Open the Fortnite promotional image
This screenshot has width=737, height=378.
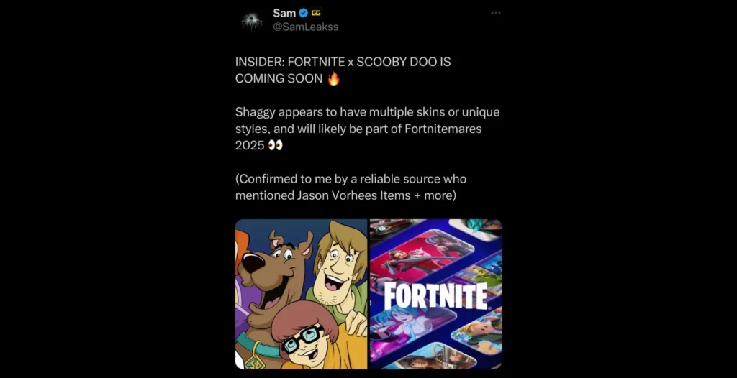point(436,294)
